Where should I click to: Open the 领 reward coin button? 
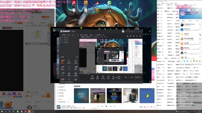coord(8,105)
